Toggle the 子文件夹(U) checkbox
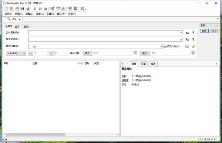The image size is (222, 143). tap(165, 47)
